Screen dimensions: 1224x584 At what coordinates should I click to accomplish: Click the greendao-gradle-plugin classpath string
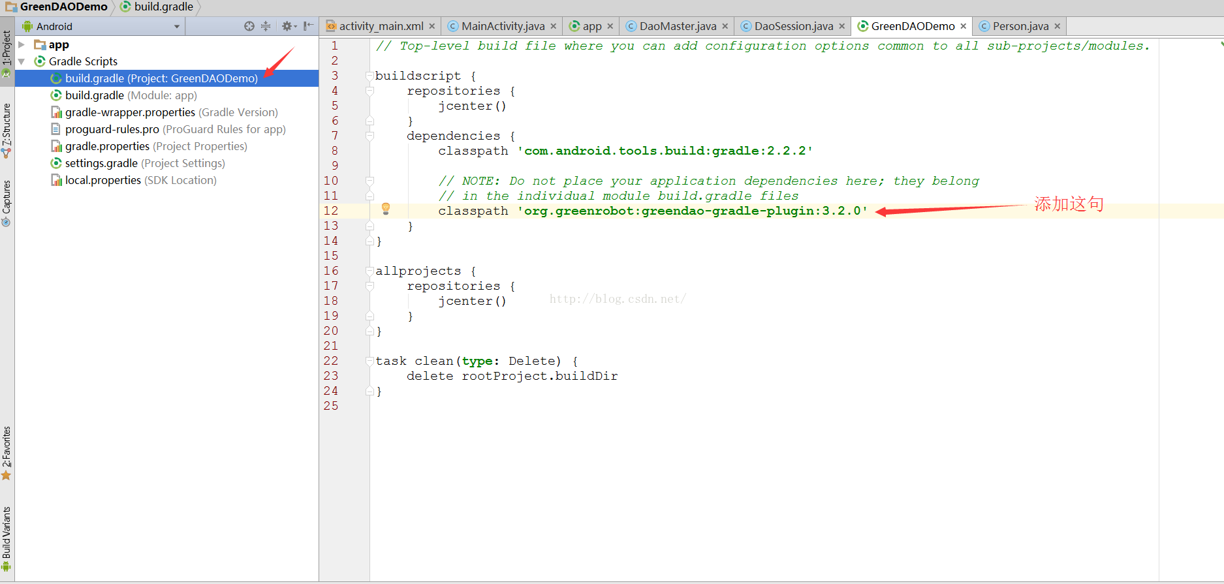(x=693, y=211)
